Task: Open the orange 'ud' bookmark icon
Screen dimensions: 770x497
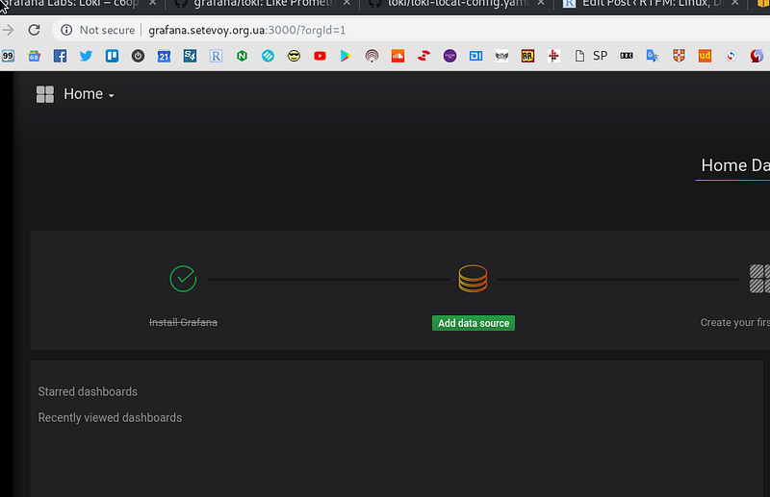Action: pyautogui.click(x=706, y=56)
